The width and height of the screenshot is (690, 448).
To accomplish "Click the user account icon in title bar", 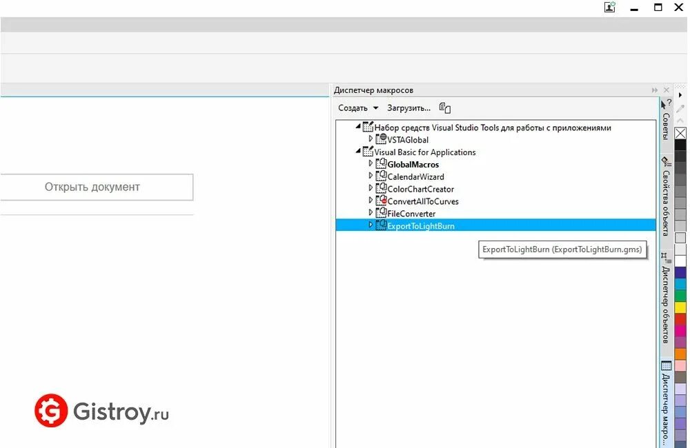I will pyautogui.click(x=609, y=7).
